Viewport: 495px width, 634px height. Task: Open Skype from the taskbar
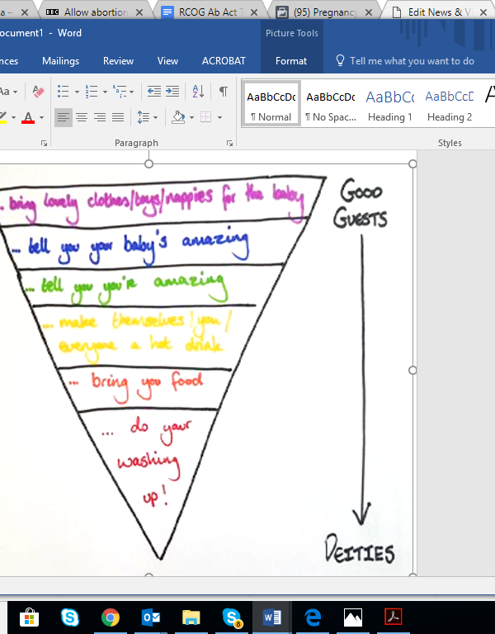click(x=70, y=617)
